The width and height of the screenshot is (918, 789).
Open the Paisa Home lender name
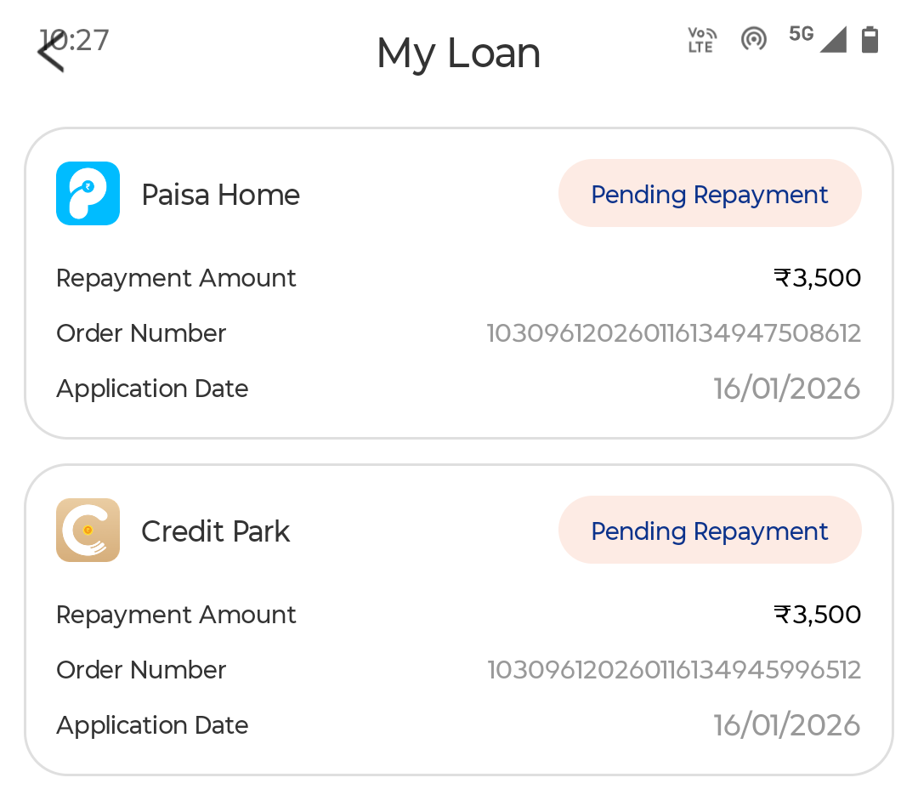tap(220, 195)
